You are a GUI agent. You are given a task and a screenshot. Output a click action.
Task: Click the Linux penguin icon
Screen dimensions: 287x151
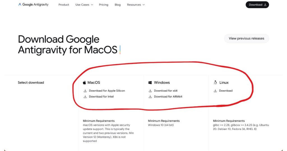(215, 83)
